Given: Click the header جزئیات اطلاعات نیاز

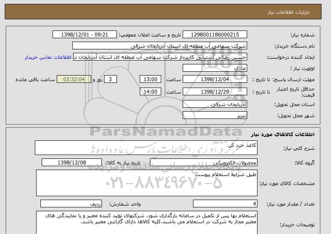Looking at the screenshot, I should 288,12.
